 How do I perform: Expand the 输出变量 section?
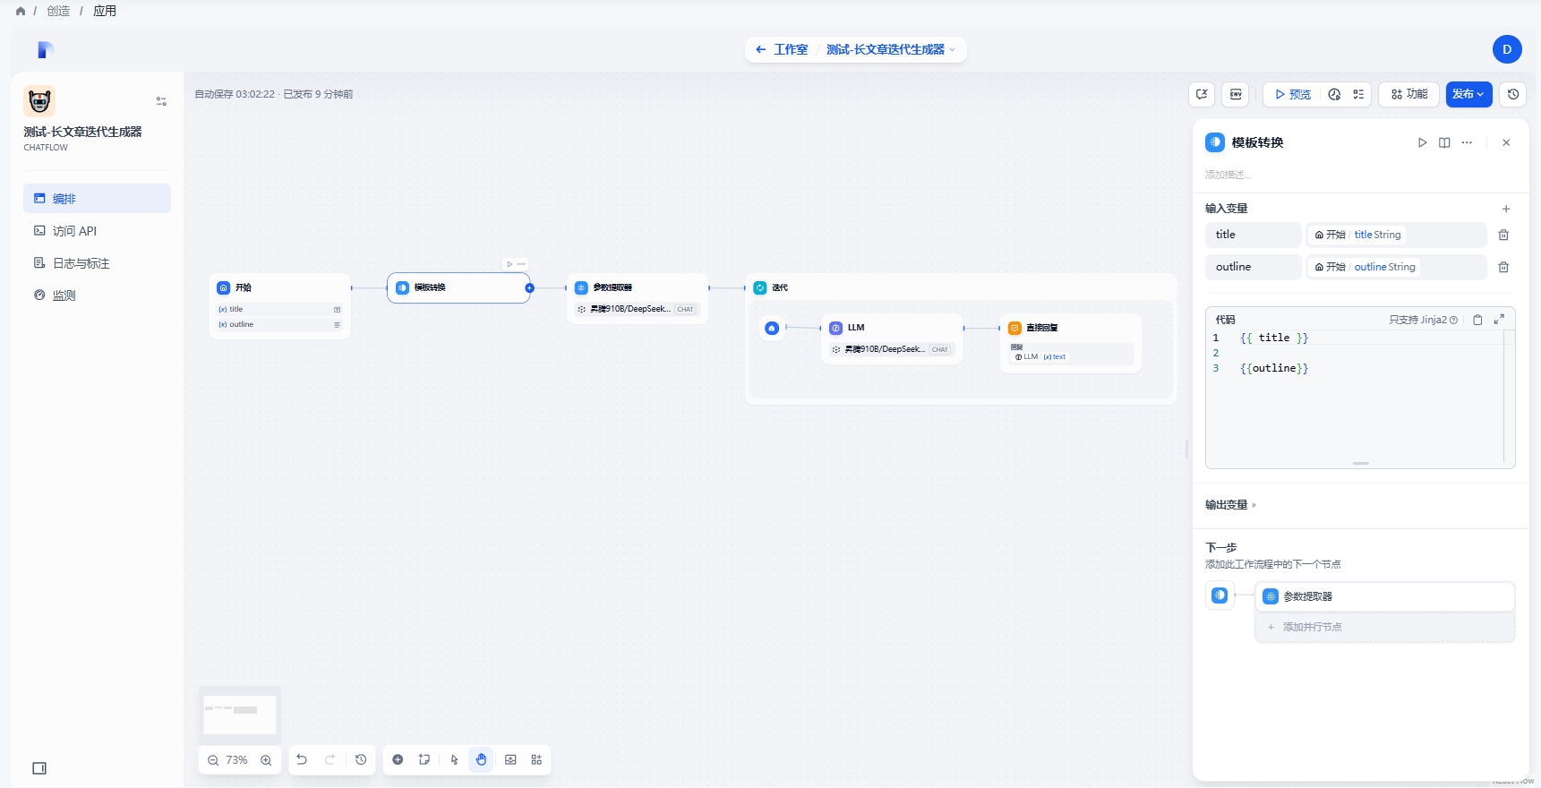(x=1230, y=505)
